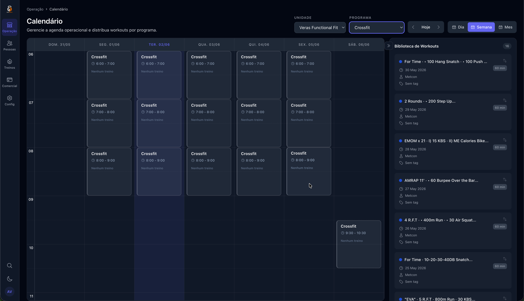Open Monday 7:00 - 8:00 Crossfit class
Screen dimensions: 524x301
pos(109,123)
